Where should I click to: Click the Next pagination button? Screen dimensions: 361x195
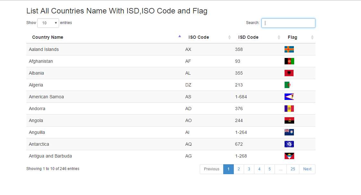[307, 169]
